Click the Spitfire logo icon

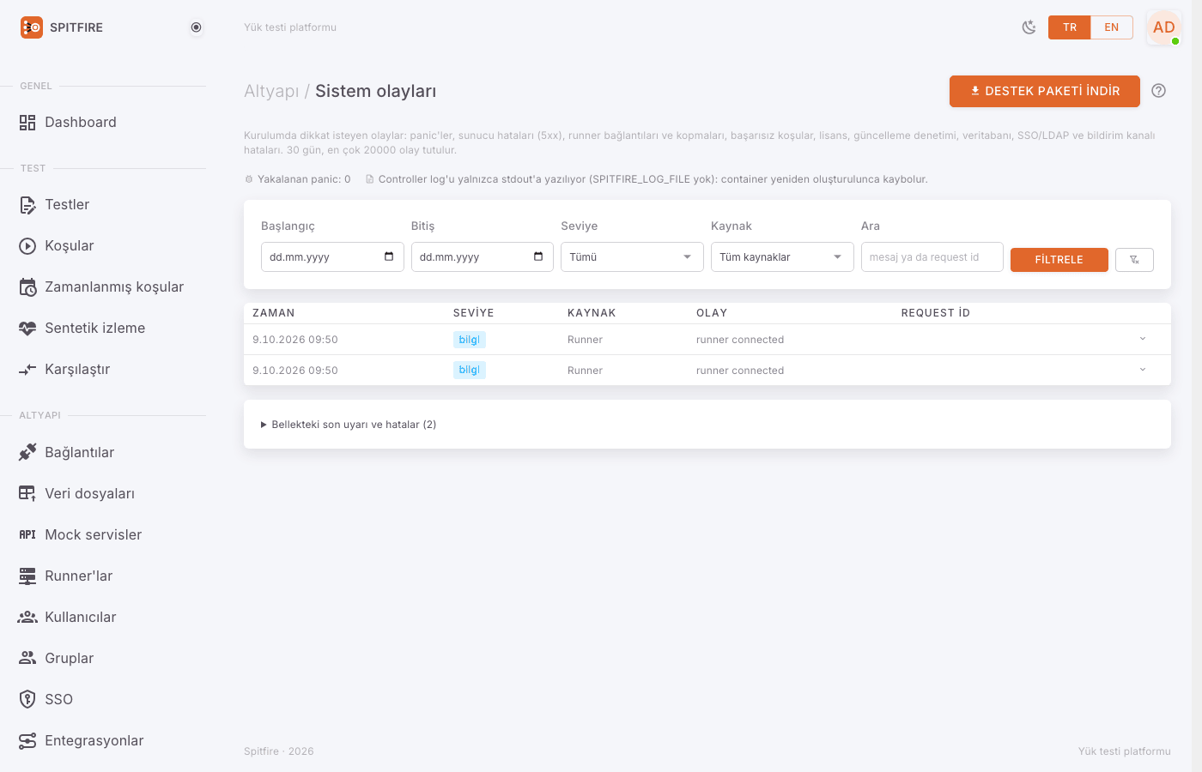31,27
